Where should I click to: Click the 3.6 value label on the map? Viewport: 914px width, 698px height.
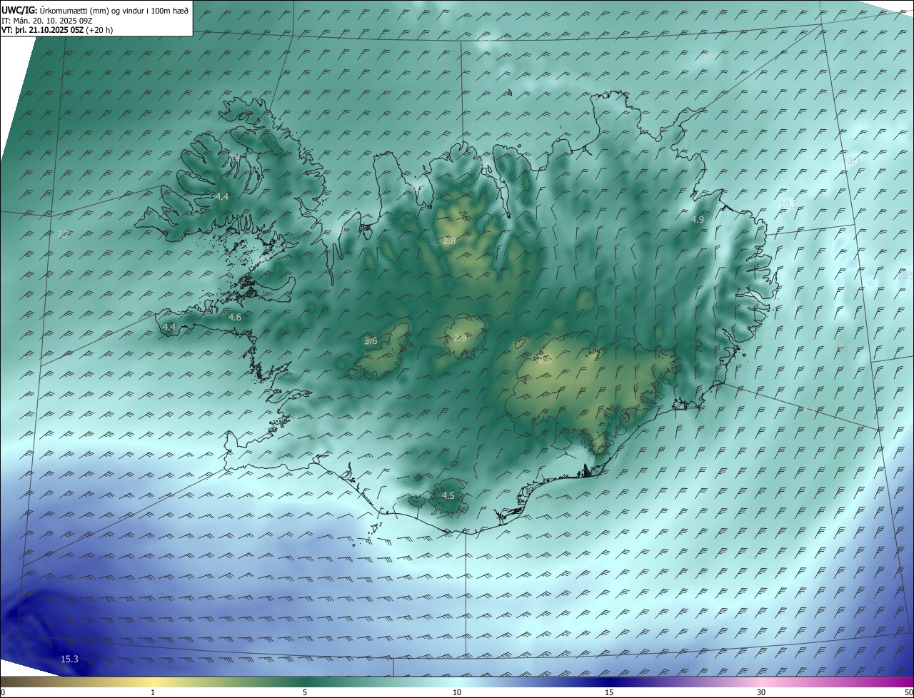coord(371,340)
